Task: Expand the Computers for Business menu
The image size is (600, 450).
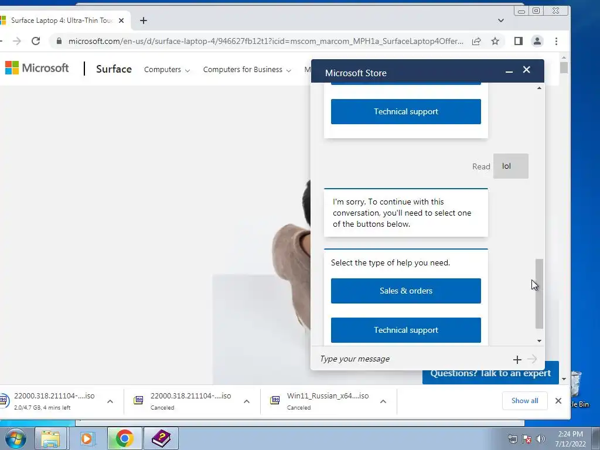Action: [x=247, y=70]
